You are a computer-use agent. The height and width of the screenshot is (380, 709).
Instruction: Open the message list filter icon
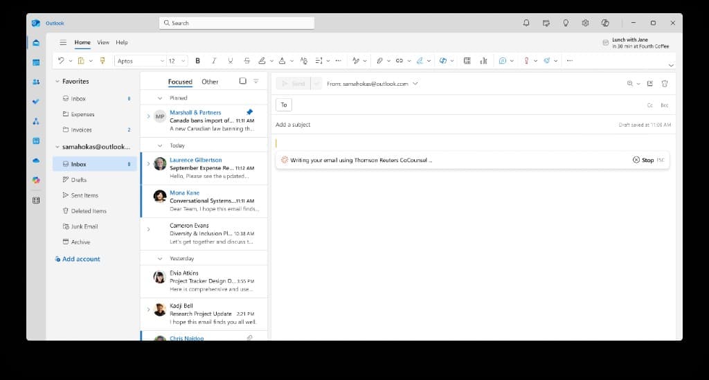point(256,81)
